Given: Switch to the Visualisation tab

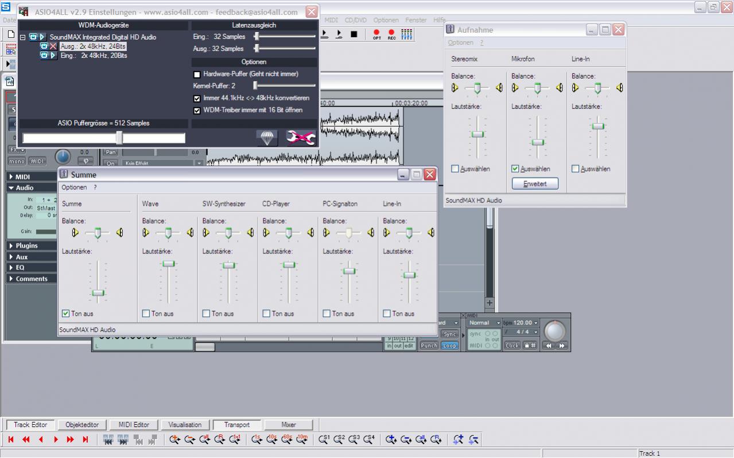Looking at the screenshot, I should tap(185, 425).
